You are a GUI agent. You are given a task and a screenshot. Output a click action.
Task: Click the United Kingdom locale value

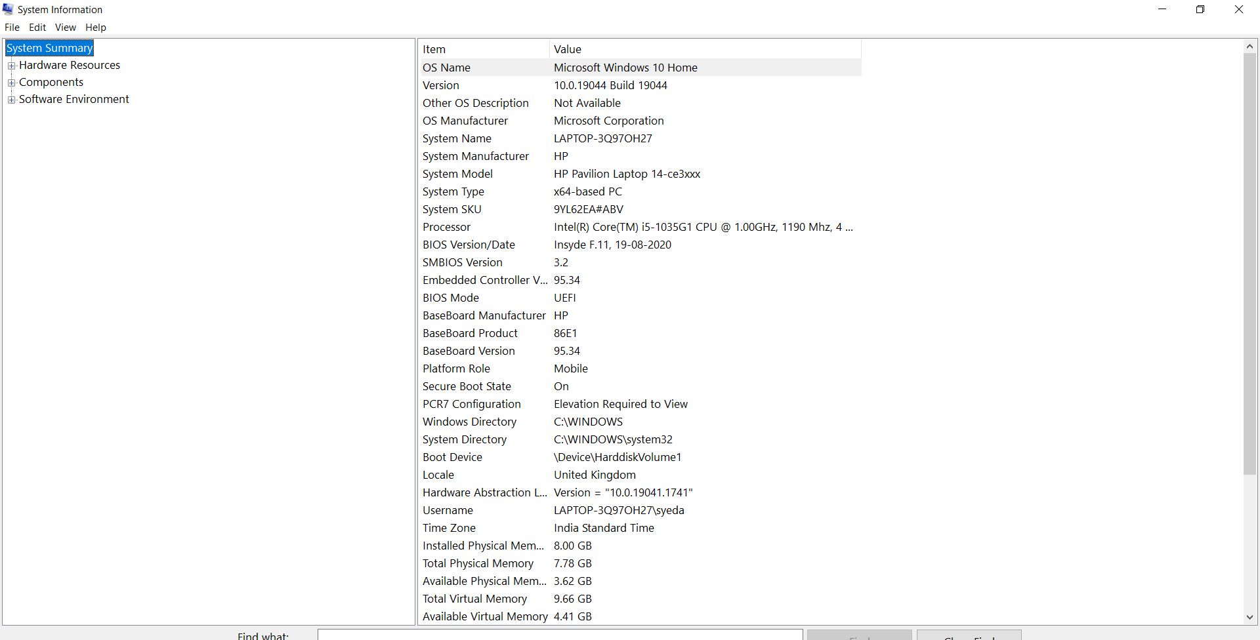click(x=595, y=475)
